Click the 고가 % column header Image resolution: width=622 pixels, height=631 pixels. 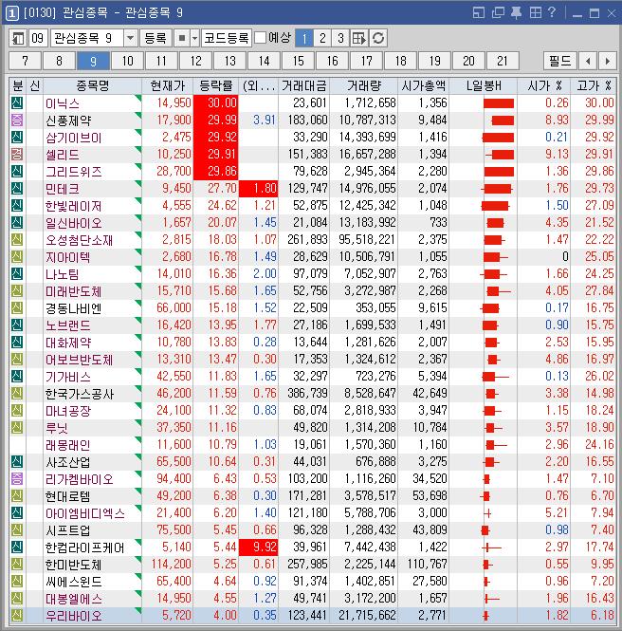[594, 85]
